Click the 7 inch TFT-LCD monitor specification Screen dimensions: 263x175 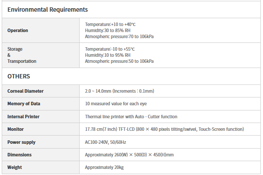pos(164,129)
